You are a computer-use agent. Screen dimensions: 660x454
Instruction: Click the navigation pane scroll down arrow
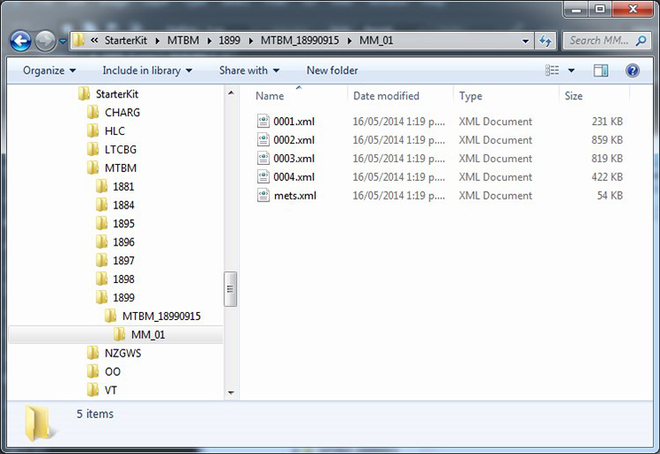[231, 393]
